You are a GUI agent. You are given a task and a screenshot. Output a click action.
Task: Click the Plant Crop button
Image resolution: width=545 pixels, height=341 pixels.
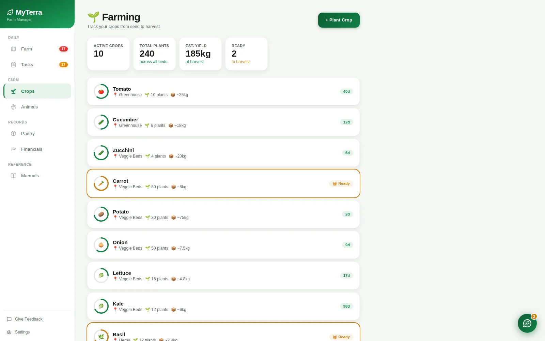(x=339, y=20)
